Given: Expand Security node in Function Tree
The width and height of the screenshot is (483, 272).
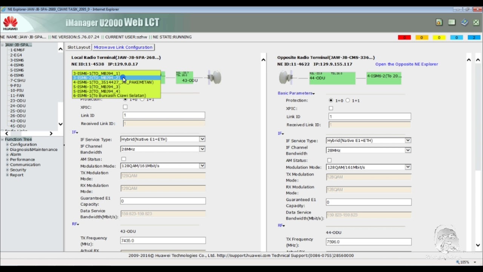Looking at the screenshot, I should click(x=7, y=170).
